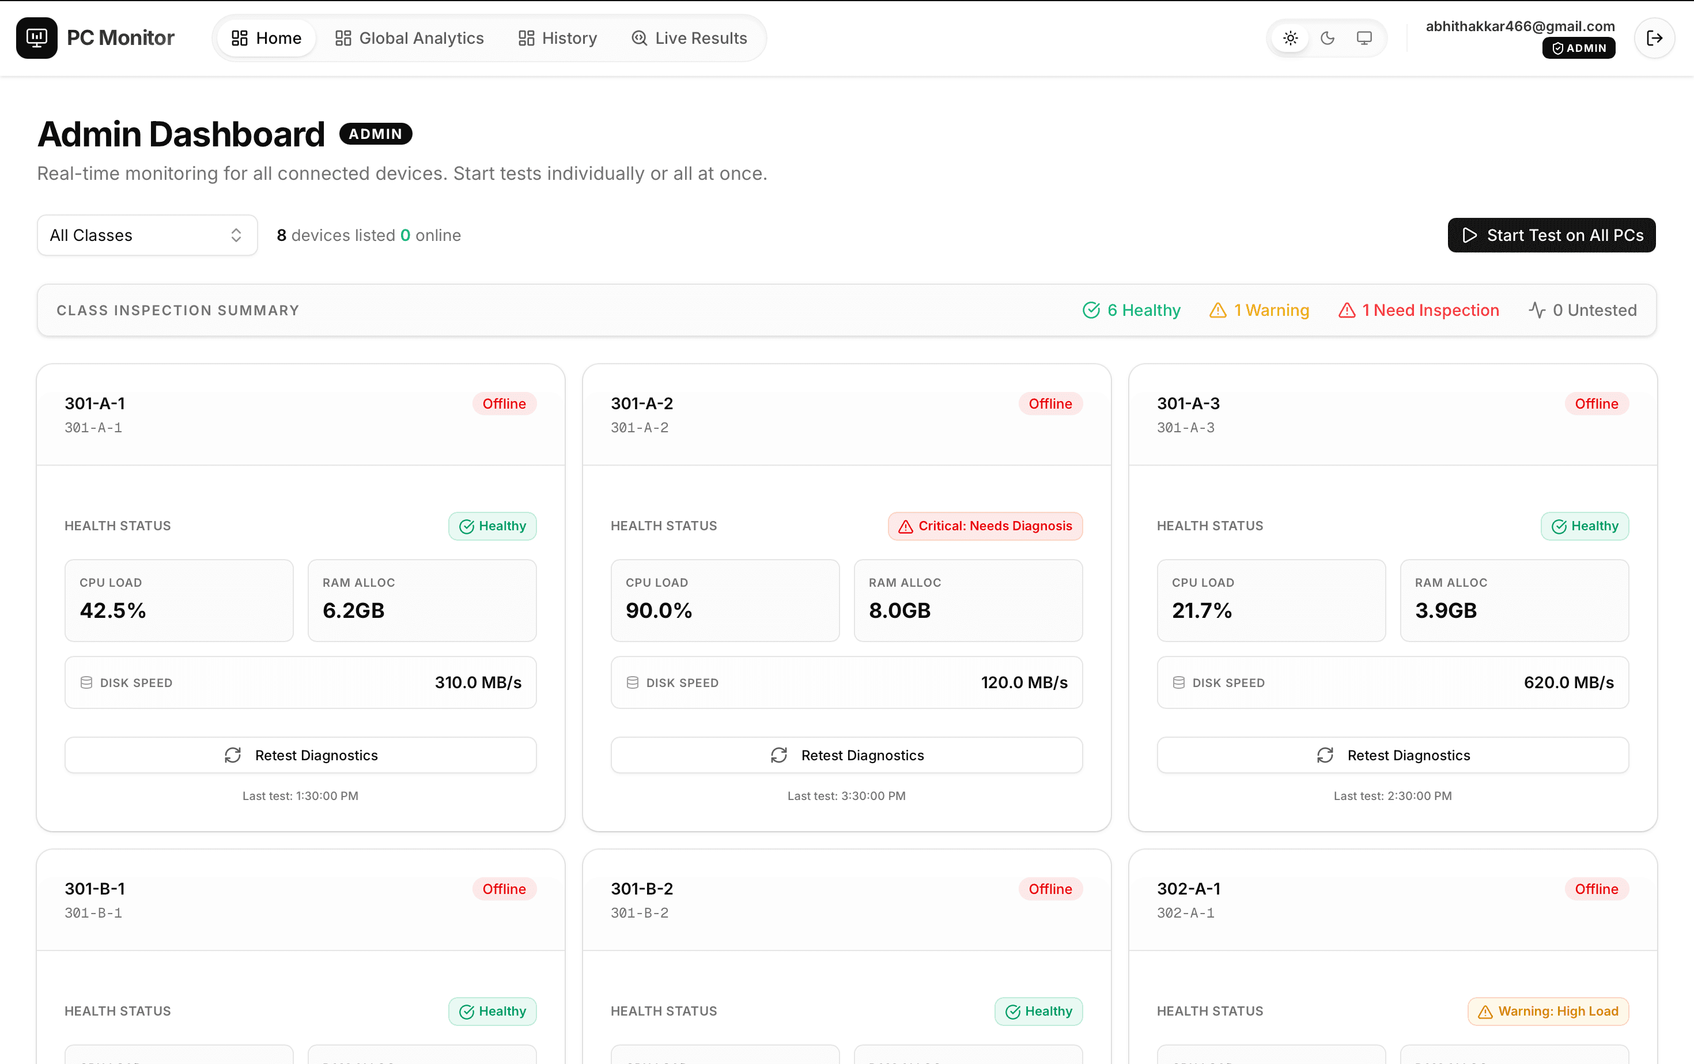This screenshot has height=1064, width=1694.
Task: Click the Live Results magnifier icon
Action: tap(639, 38)
